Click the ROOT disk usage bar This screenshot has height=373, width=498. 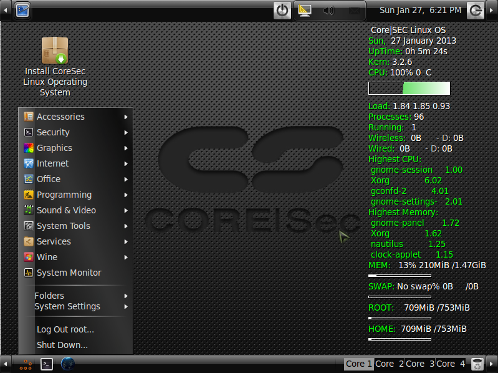click(400, 318)
